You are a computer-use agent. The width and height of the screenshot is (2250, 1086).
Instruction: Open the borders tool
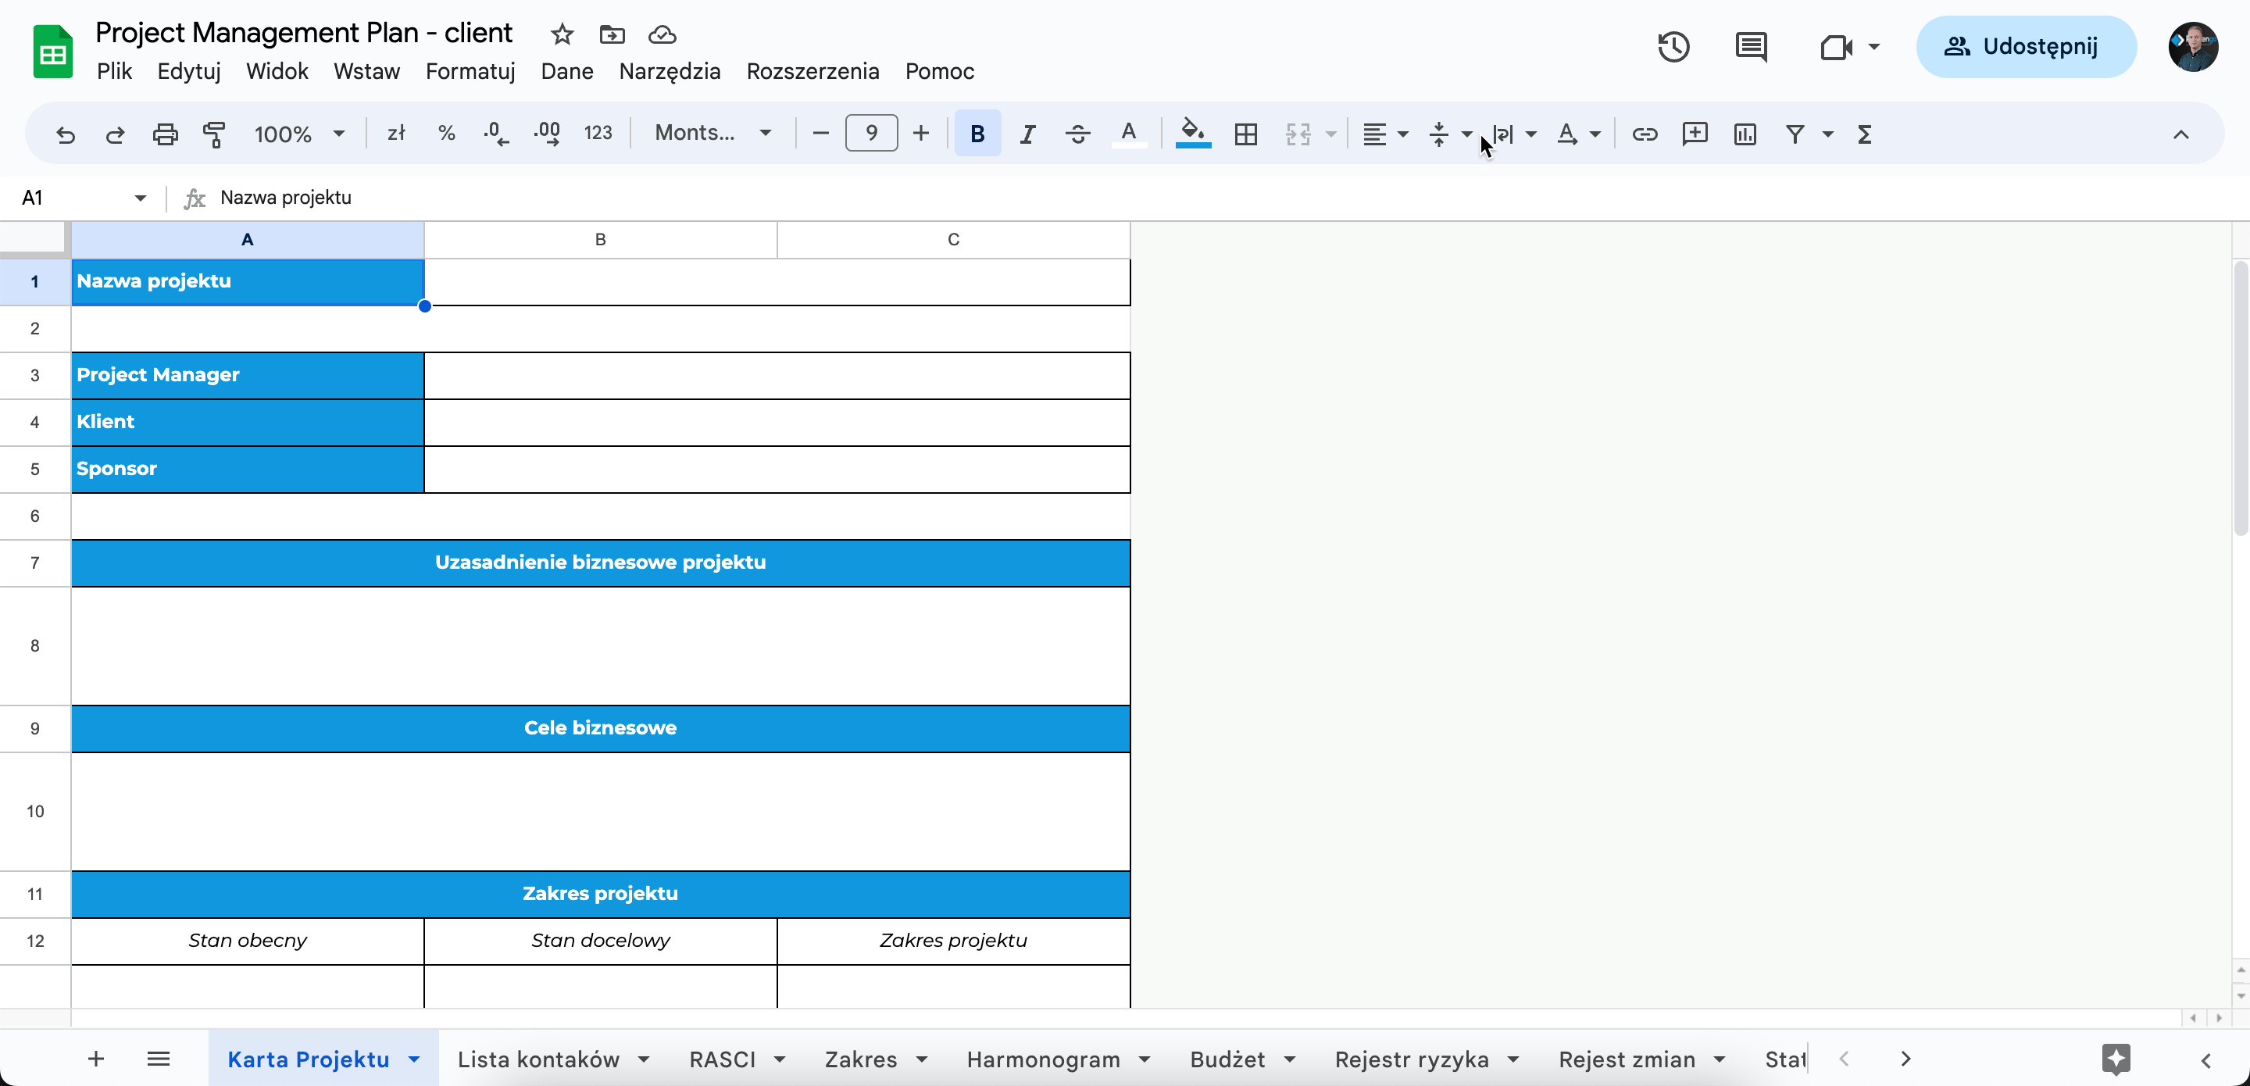click(x=1245, y=134)
